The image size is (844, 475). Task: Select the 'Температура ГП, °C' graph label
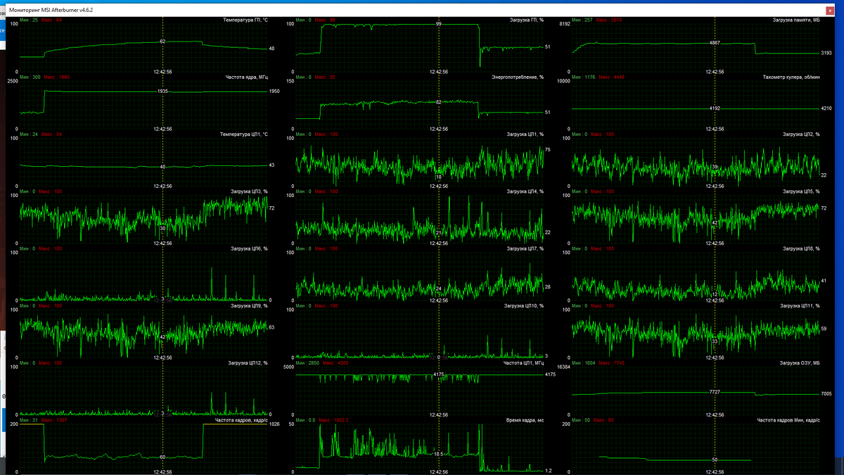[x=244, y=20]
